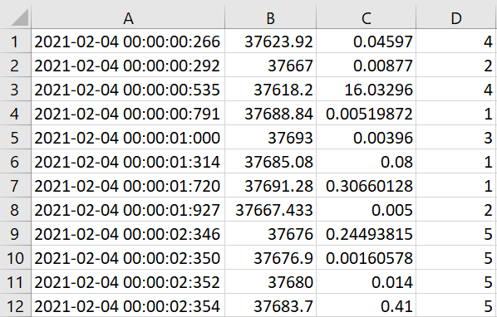Select cell containing 37676 in row 9

tap(270, 233)
